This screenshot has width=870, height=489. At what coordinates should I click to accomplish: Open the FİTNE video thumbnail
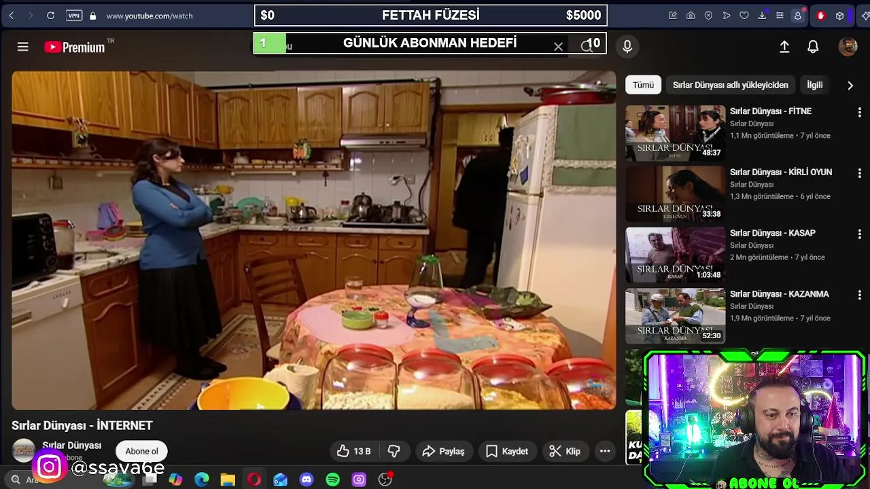click(x=675, y=132)
